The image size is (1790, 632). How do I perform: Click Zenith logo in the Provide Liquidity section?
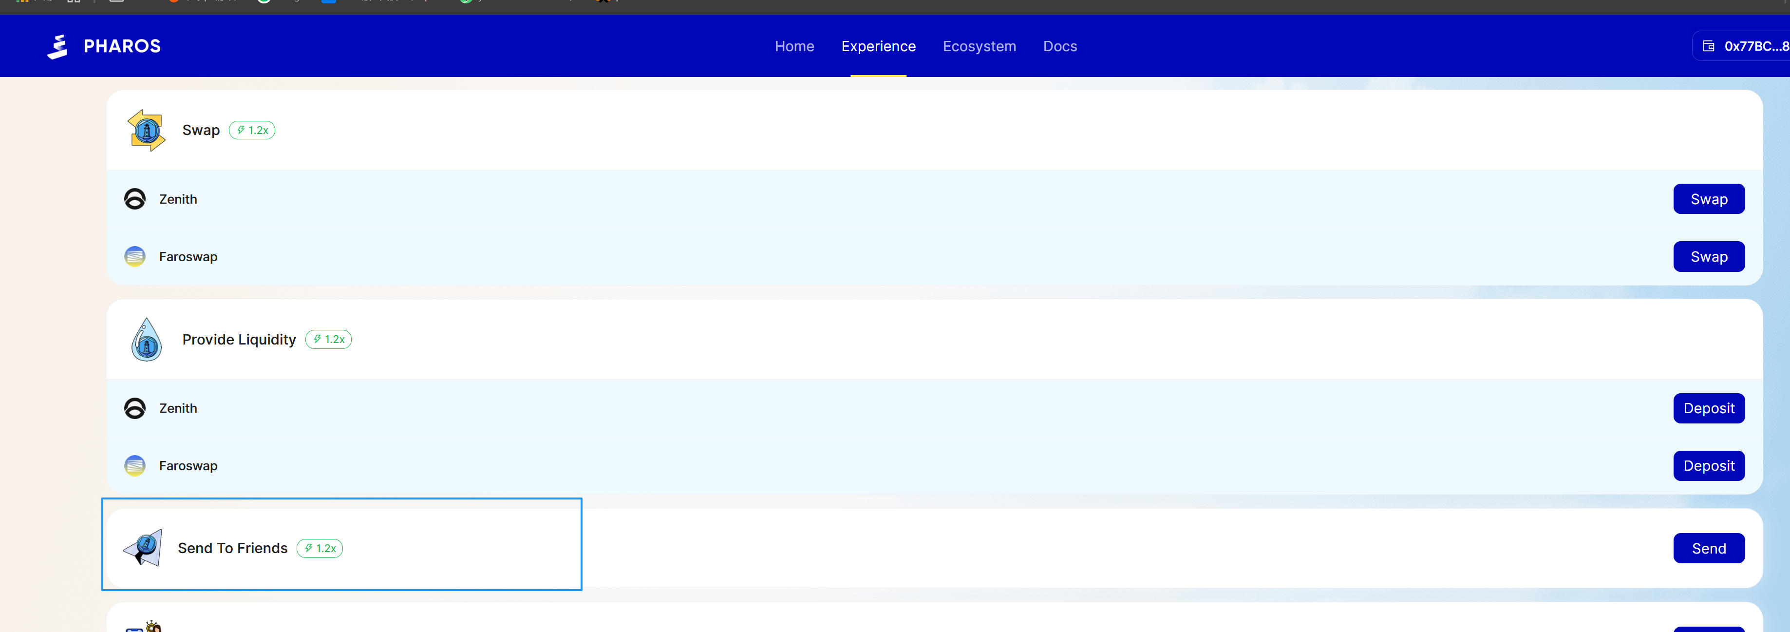pyautogui.click(x=135, y=408)
